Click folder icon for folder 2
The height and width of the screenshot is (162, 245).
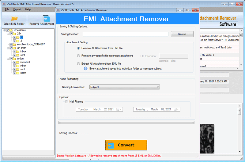point(18,41)
